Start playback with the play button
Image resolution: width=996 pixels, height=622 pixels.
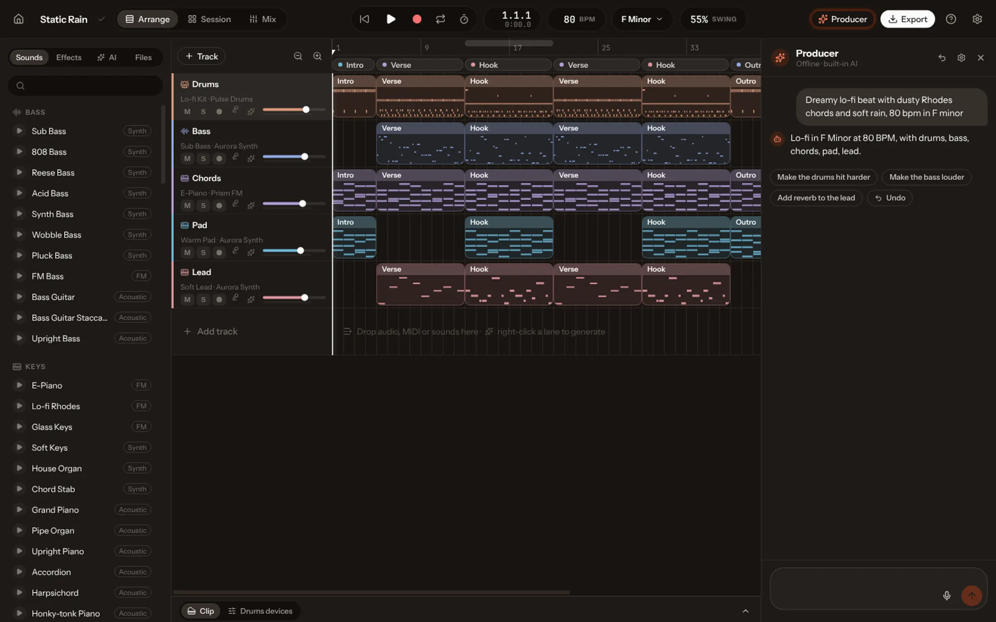point(391,19)
